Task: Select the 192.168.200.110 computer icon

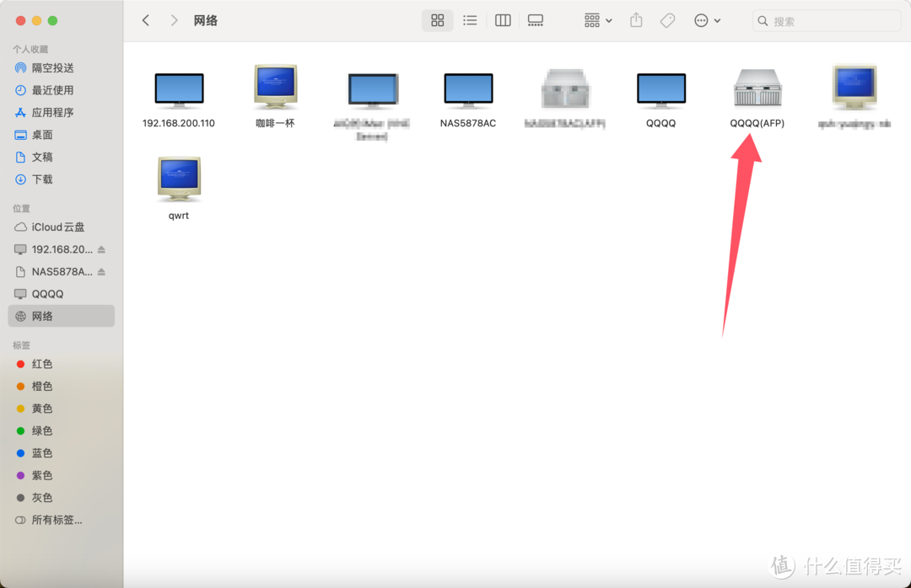Action: click(179, 91)
